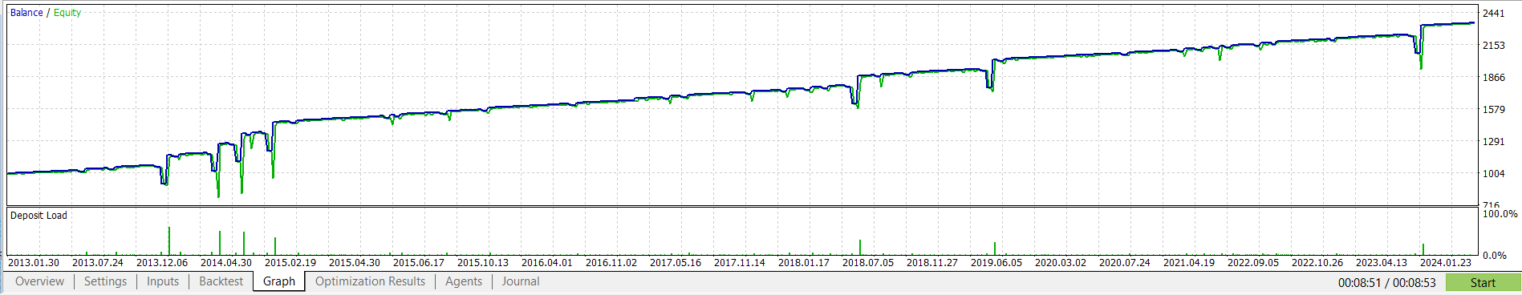Click the 2019.06.05 date label

coord(996,262)
